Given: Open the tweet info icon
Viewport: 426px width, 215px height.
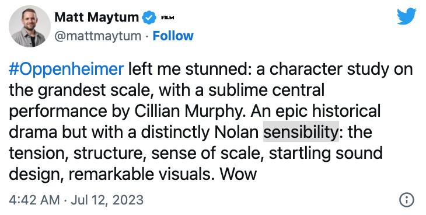Looking at the screenshot, I should click(407, 200).
